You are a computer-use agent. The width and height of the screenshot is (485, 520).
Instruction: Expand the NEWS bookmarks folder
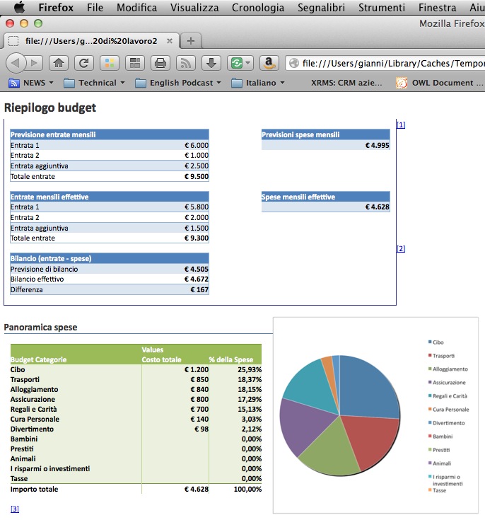(31, 83)
